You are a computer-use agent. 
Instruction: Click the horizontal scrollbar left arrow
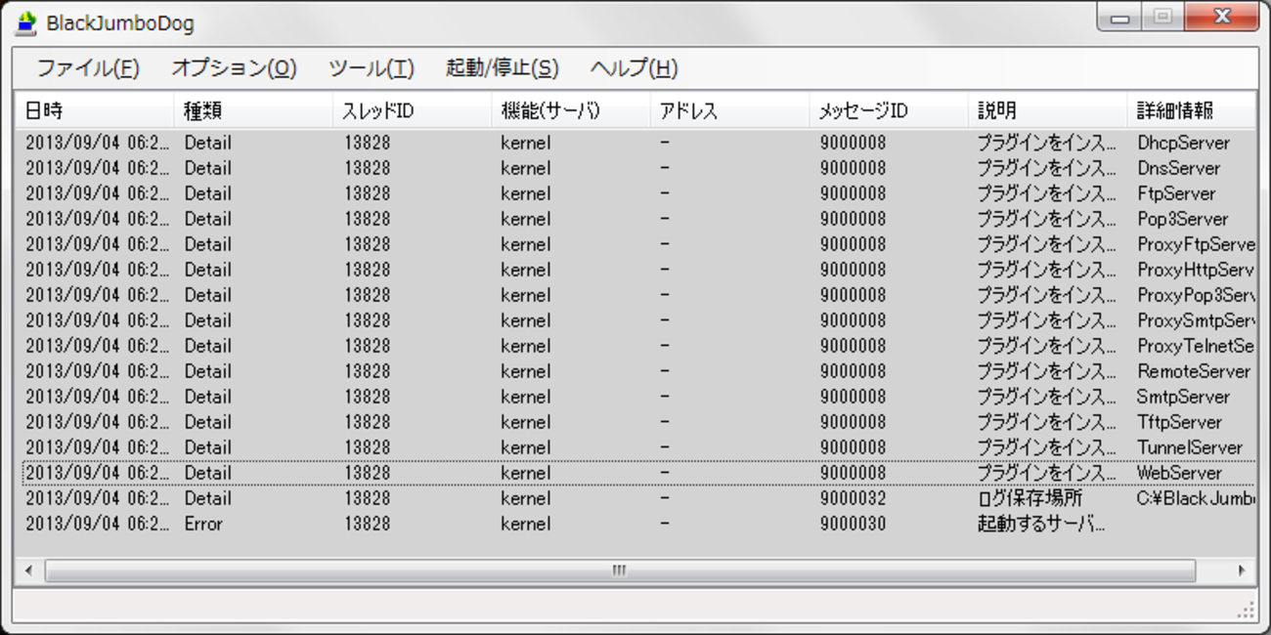(x=28, y=571)
